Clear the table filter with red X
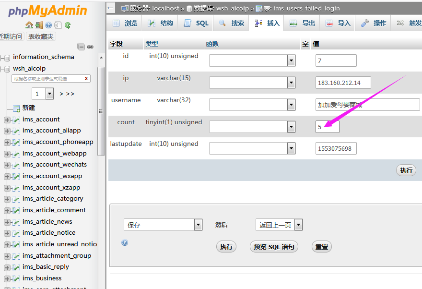422x289 pixels. (86, 79)
